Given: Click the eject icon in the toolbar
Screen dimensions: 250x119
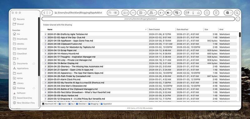Looking at the screenshot, I should point(198,13).
